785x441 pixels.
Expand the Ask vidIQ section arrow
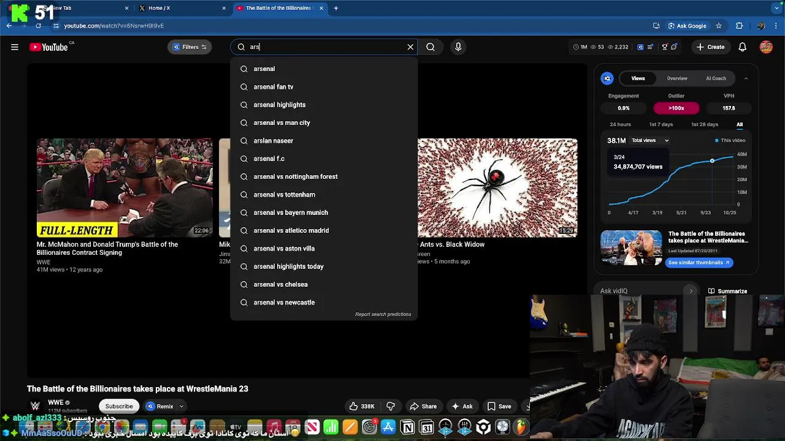[x=691, y=291]
